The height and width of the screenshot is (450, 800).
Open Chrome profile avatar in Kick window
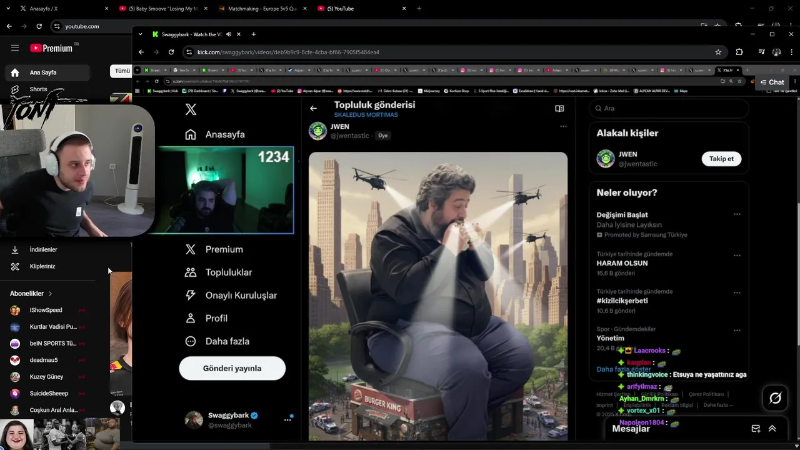point(776,52)
